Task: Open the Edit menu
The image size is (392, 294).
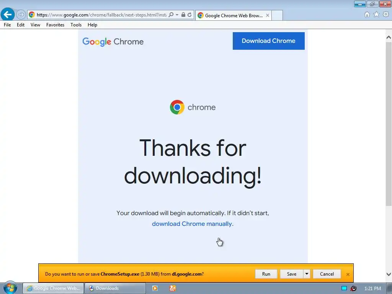Action: click(x=21, y=25)
